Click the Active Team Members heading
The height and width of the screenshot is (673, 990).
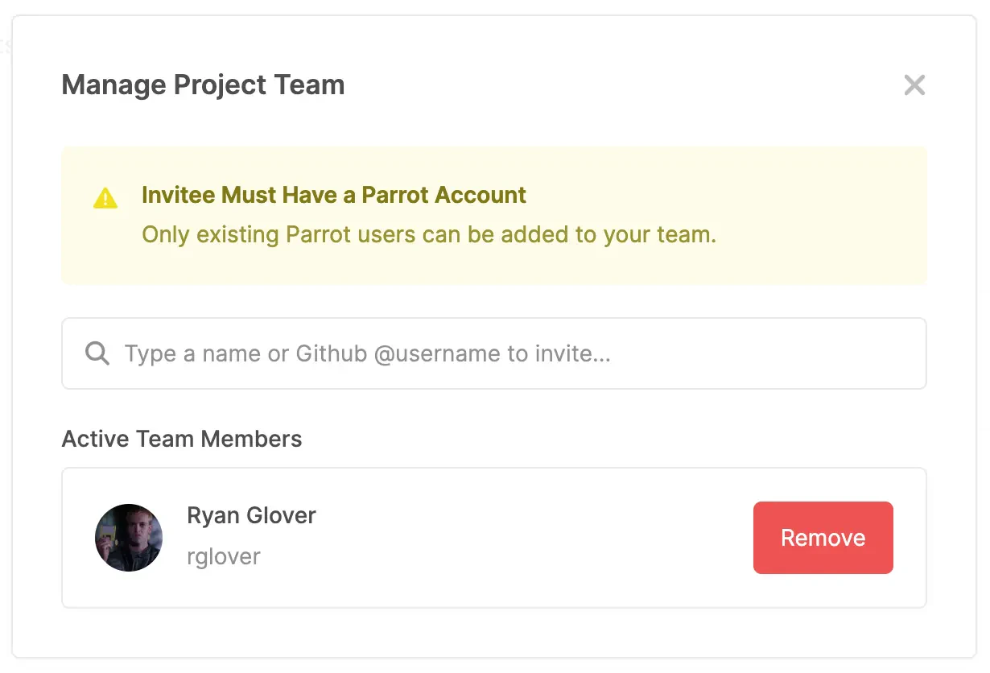point(181,439)
